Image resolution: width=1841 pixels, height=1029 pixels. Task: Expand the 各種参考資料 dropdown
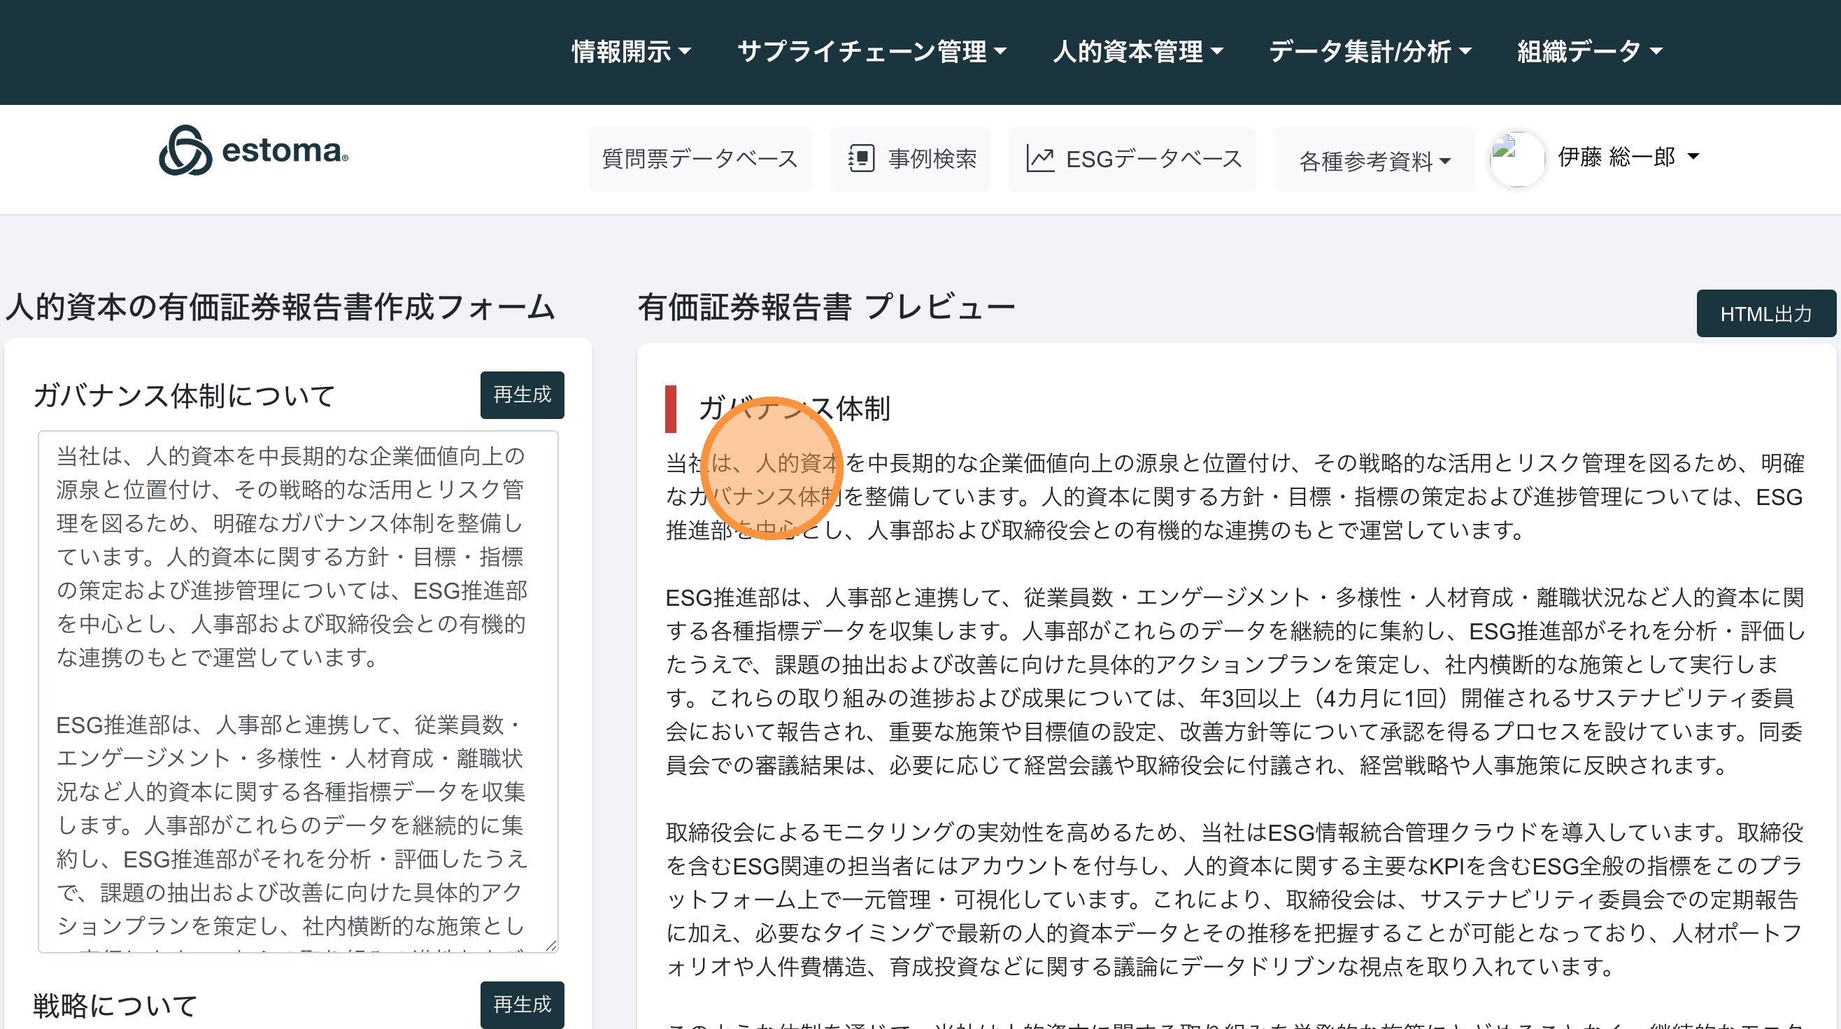tap(1374, 161)
